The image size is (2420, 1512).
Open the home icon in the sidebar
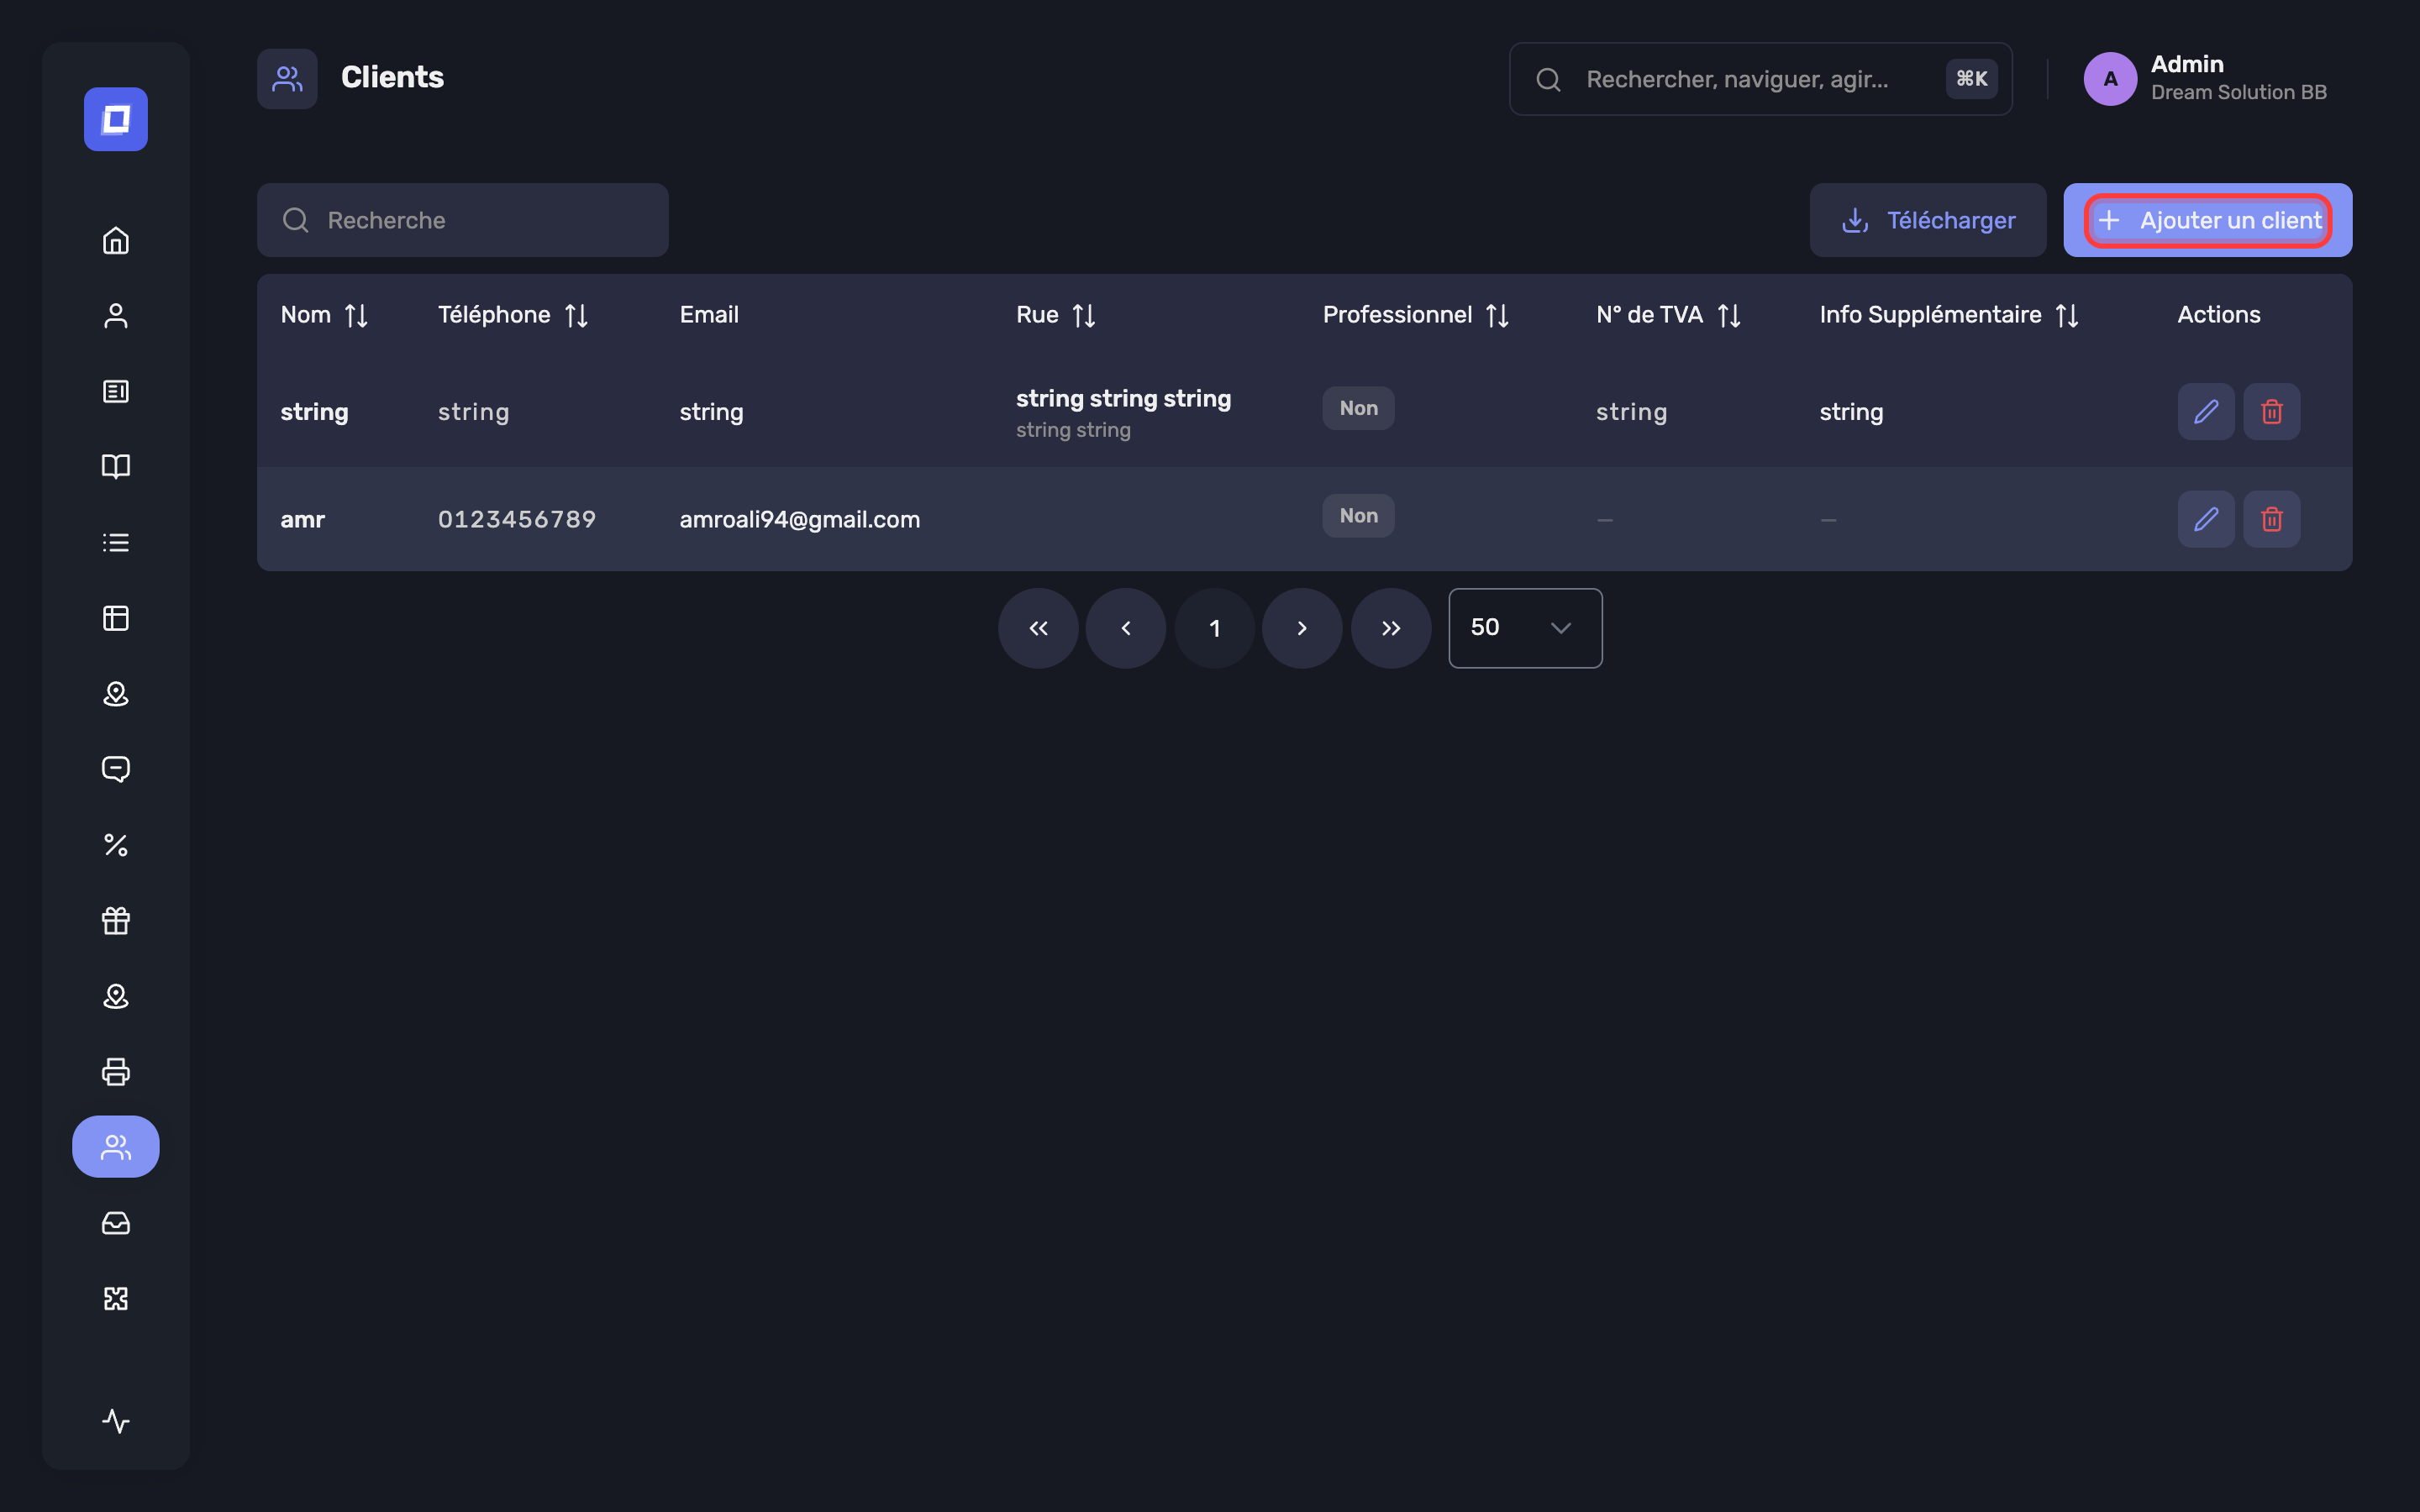[116, 240]
